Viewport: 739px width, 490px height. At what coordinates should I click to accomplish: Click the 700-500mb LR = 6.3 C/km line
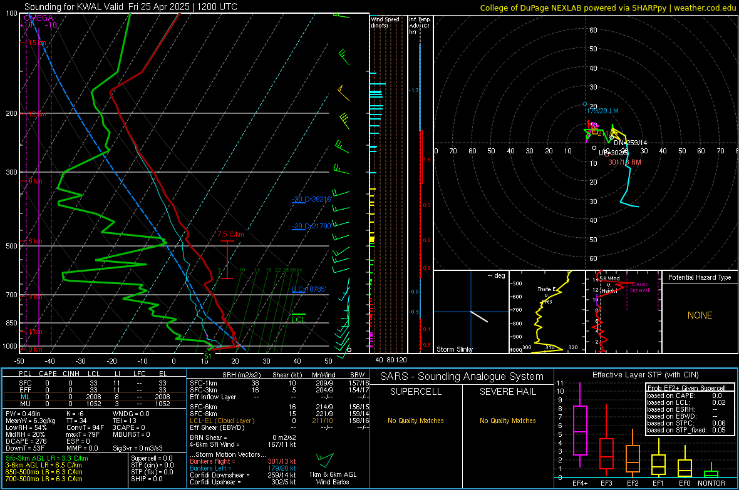[x=44, y=479]
